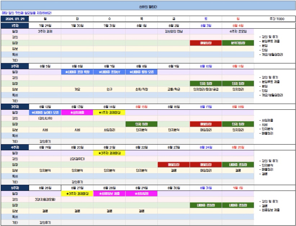Screen dimensions: 296x226
Task: Select the 교통/학군 report cell
Action: [174, 89]
